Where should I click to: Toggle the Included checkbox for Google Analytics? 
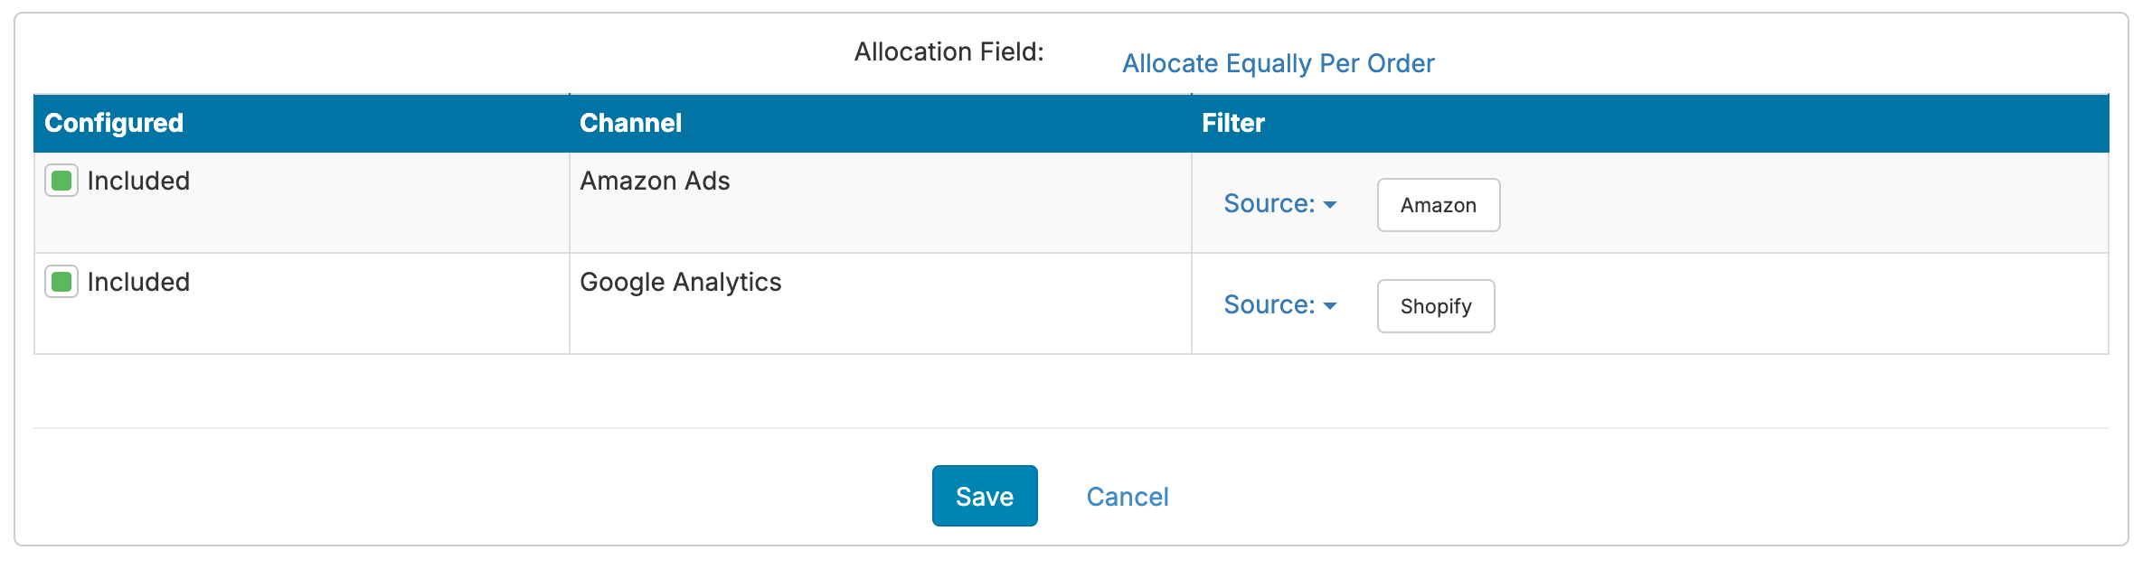[61, 282]
